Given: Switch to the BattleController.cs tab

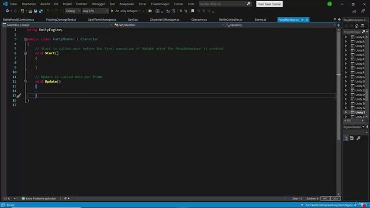Looking at the screenshot, I should click(231, 20).
